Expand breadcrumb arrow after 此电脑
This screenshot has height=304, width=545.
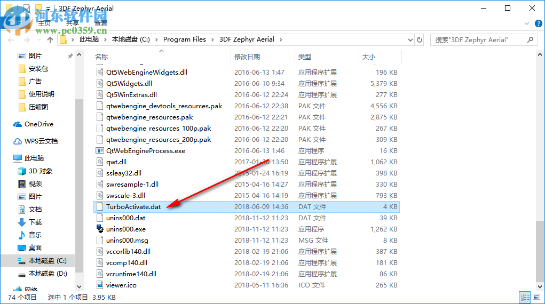105,39
